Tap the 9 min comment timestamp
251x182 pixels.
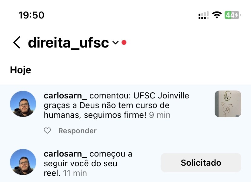pyautogui.click(x=160, y=115)
